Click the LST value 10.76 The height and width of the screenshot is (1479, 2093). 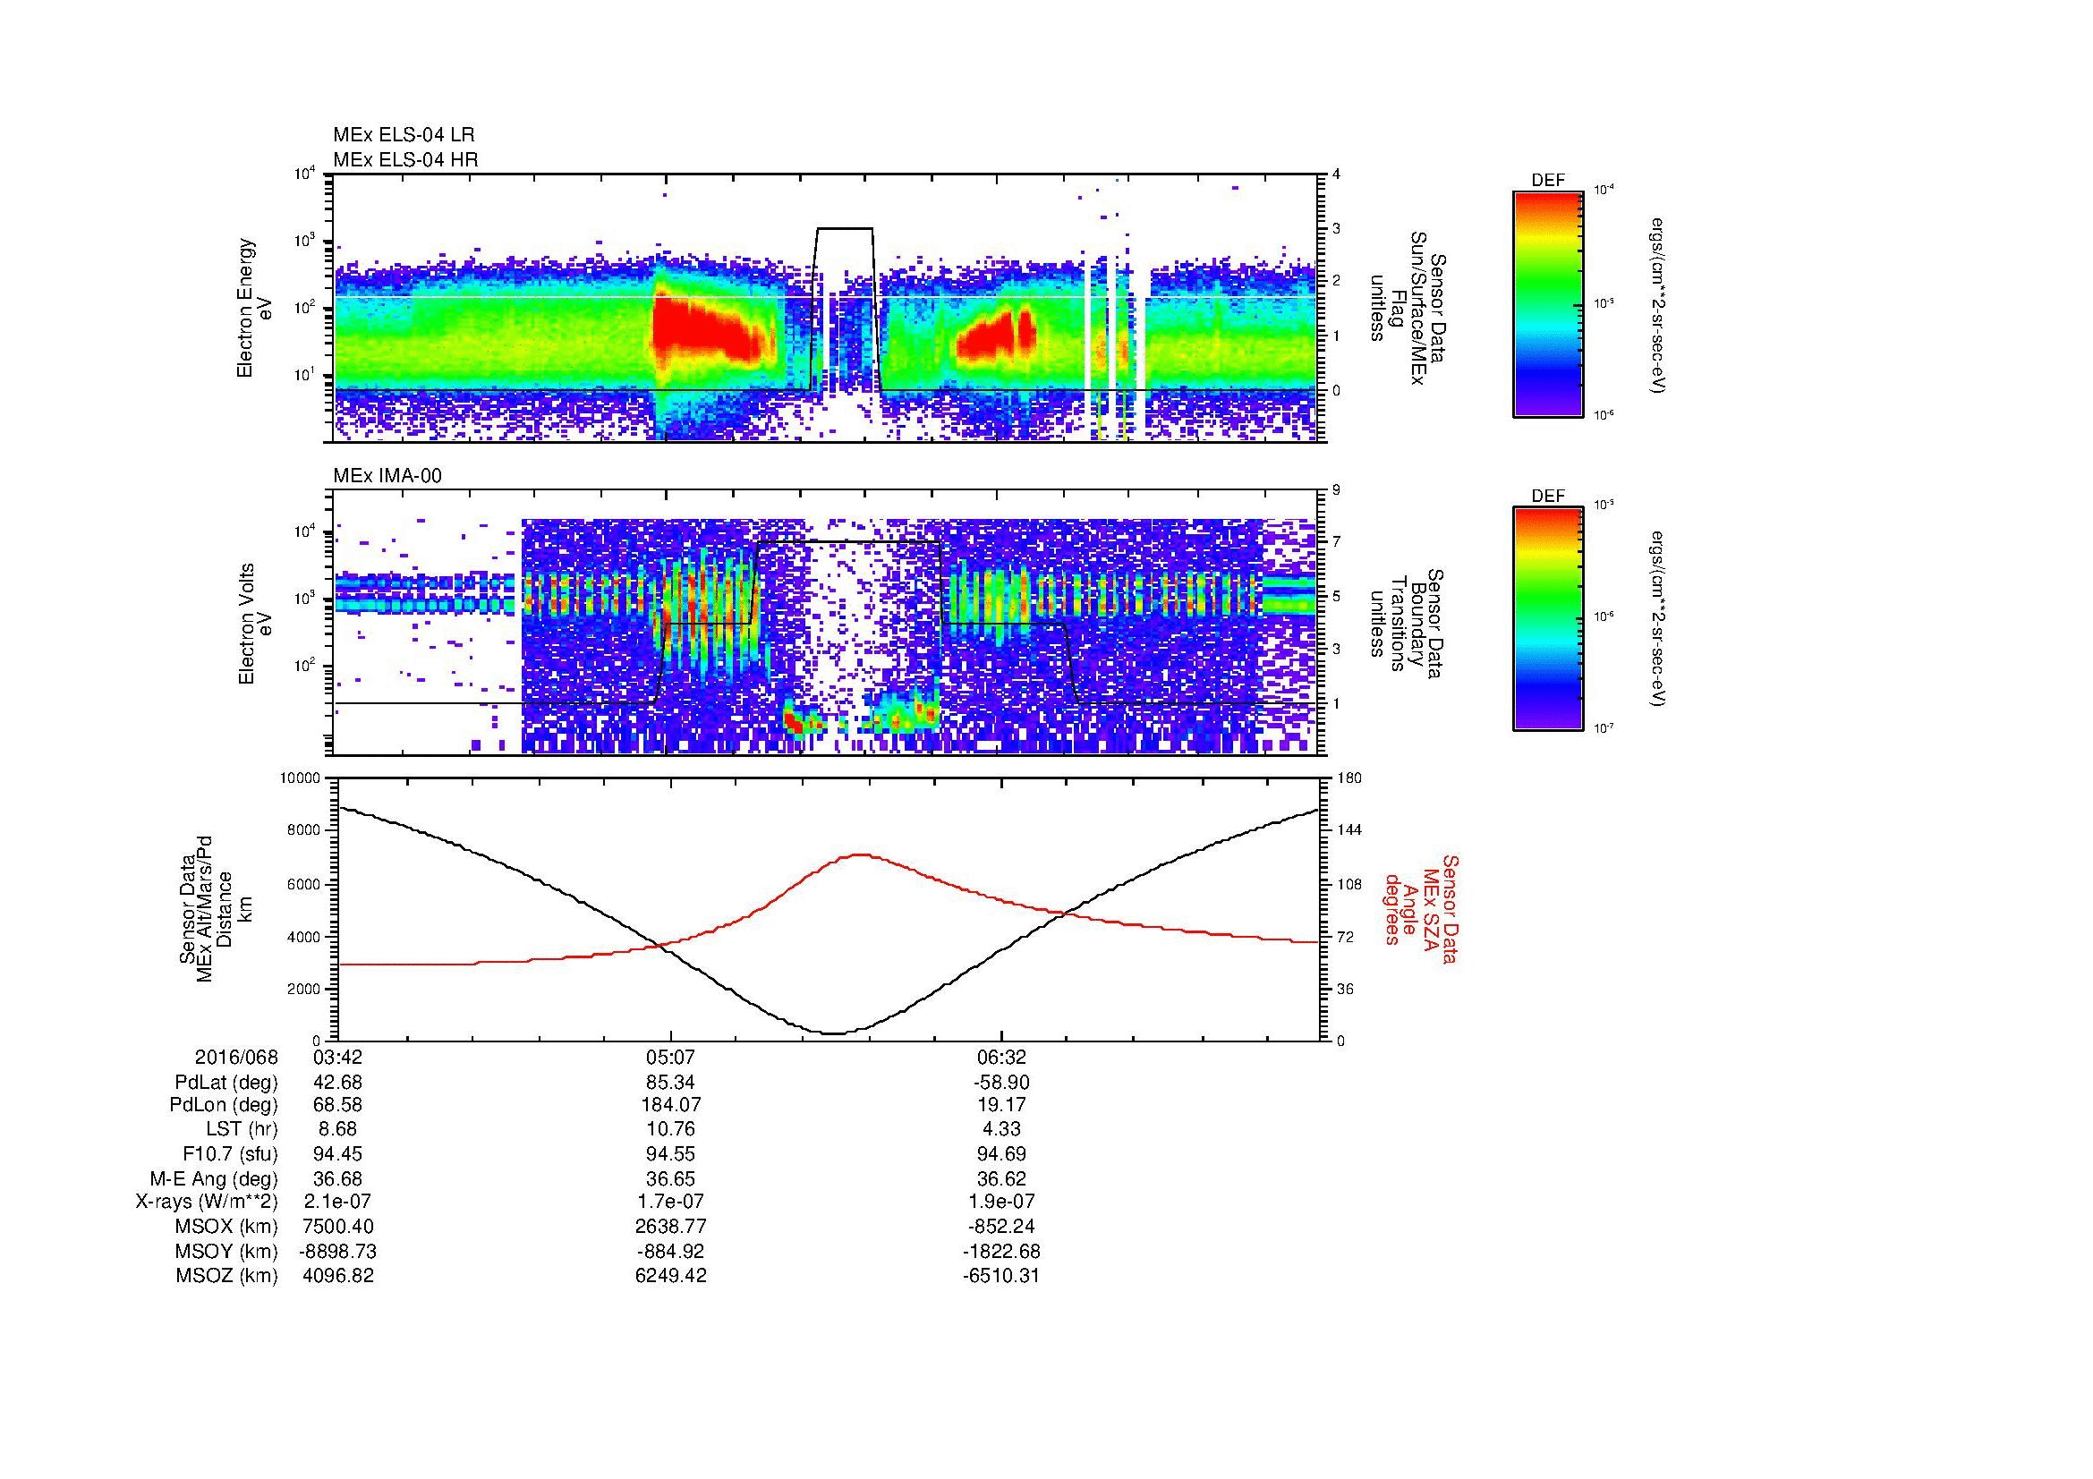[671, 1129]
